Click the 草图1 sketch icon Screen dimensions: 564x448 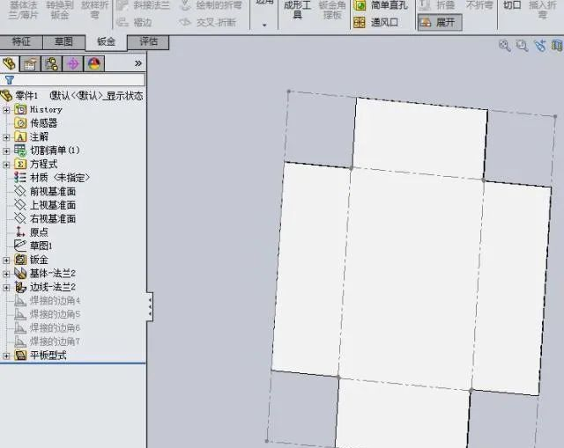[x=20, y=246]
